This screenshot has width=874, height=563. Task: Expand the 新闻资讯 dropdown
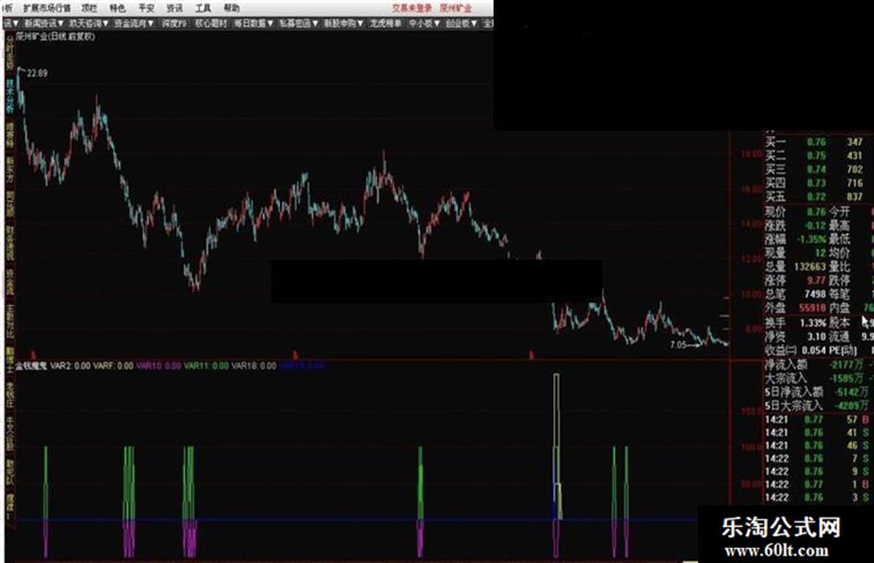click(x=44, y=23)
